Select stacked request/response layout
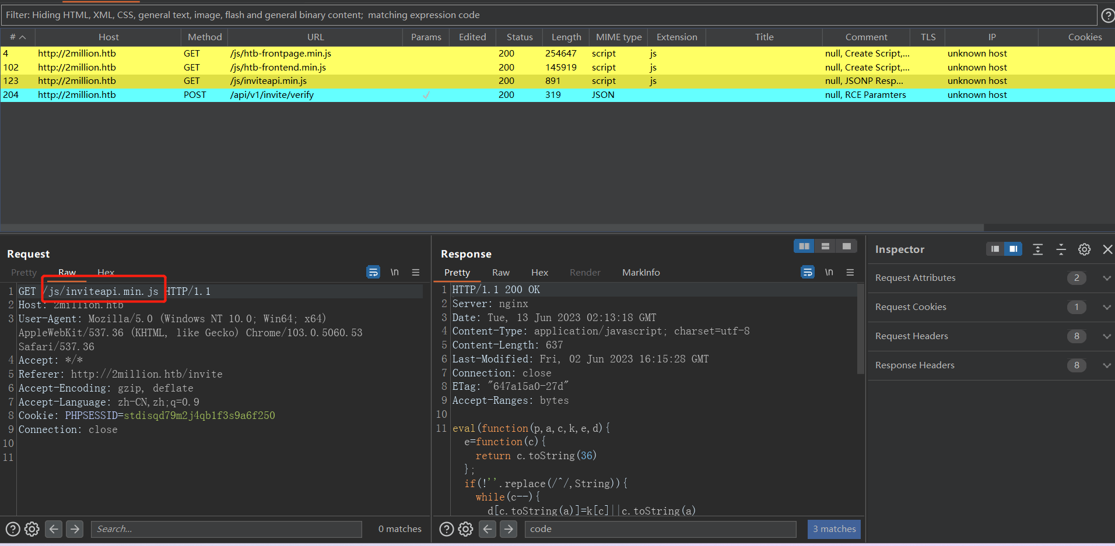The height and width of the screenshot is (546, 1115). 825,246
